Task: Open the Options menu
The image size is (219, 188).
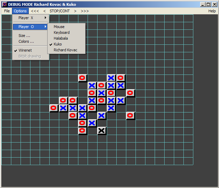Action: 20,11
